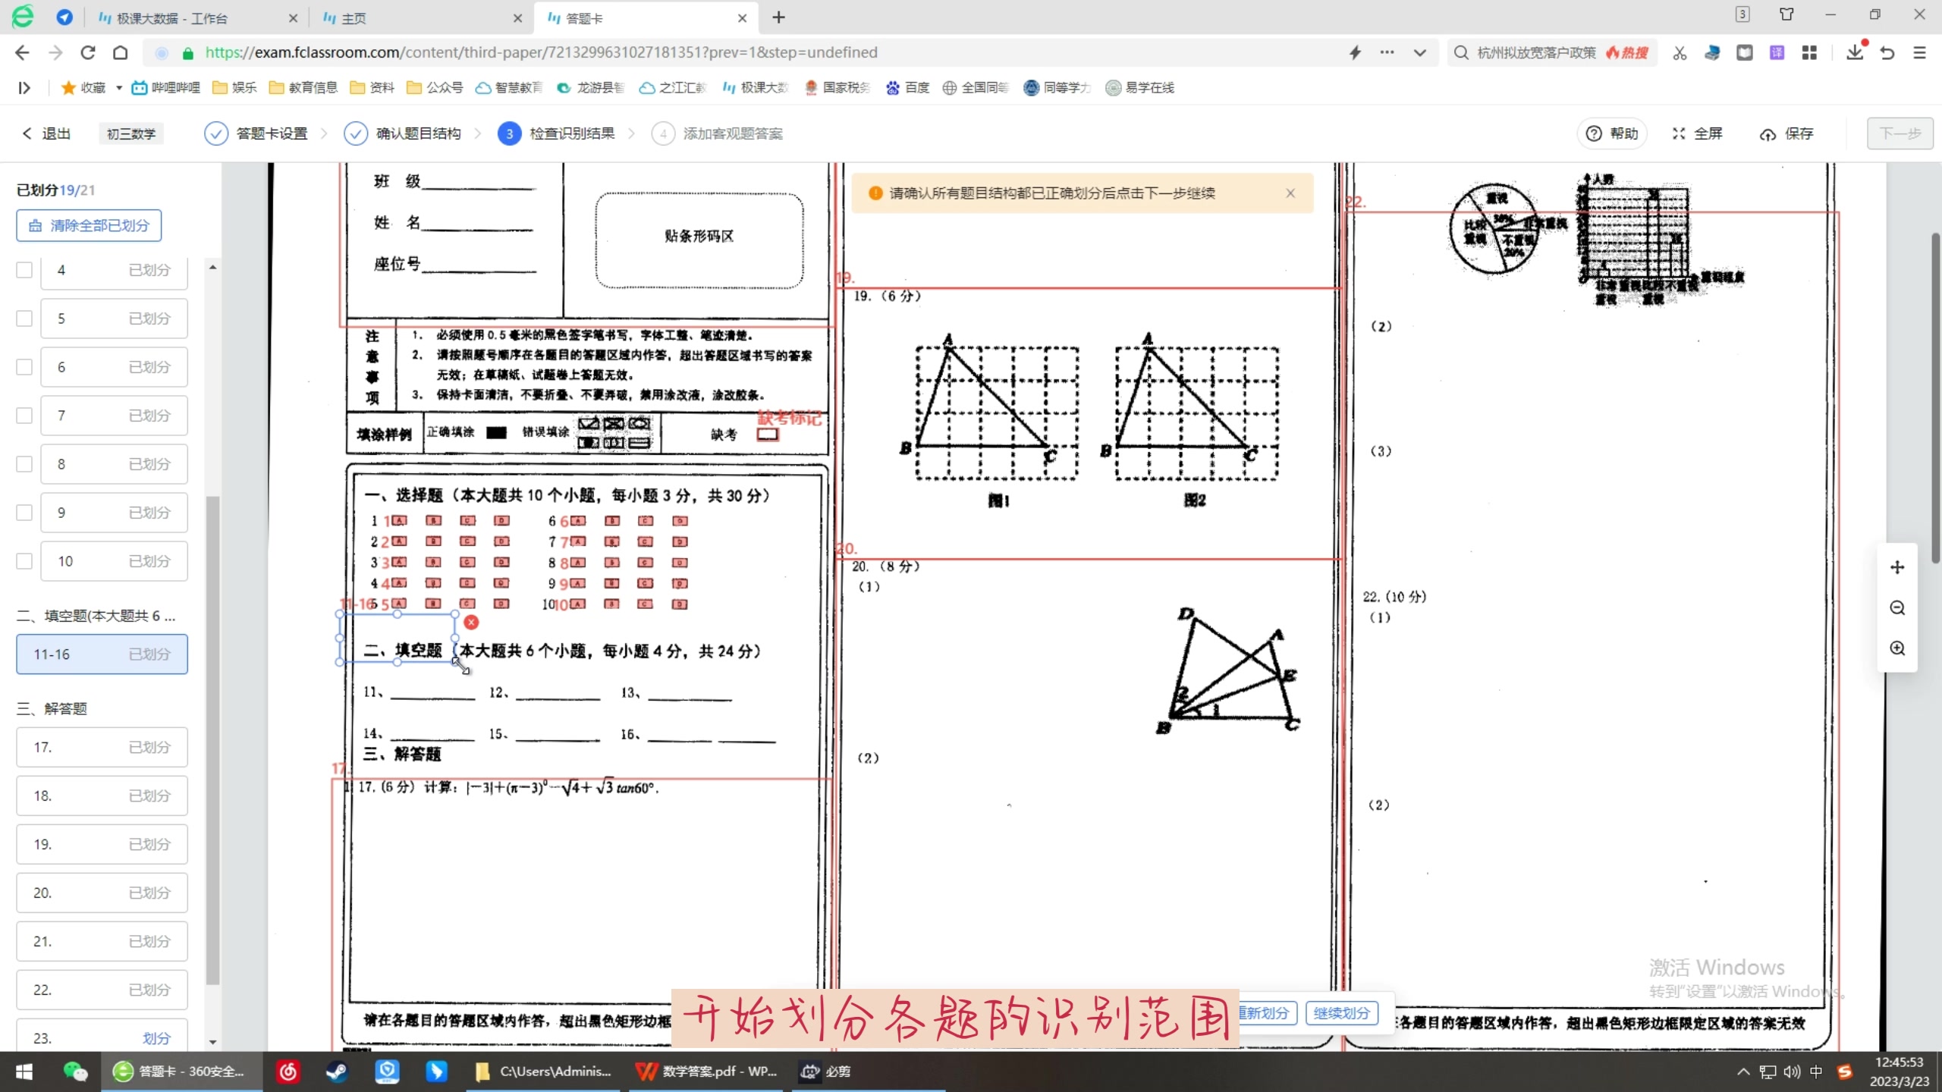
Task: Enter 全屏 fullscreen mode
Action: [1698, 133]
